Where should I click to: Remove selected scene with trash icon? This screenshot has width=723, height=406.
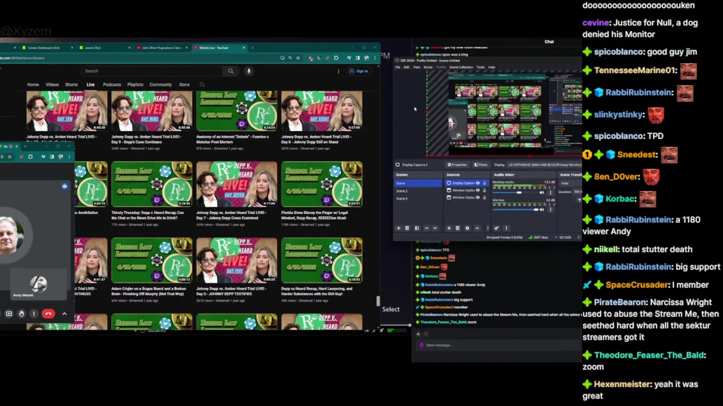(x=407, y=228)
